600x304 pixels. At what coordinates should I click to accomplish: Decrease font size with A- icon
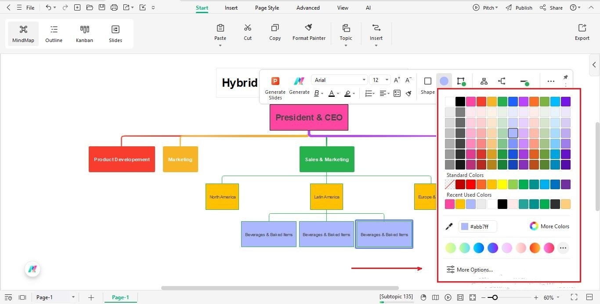point(408,80)
